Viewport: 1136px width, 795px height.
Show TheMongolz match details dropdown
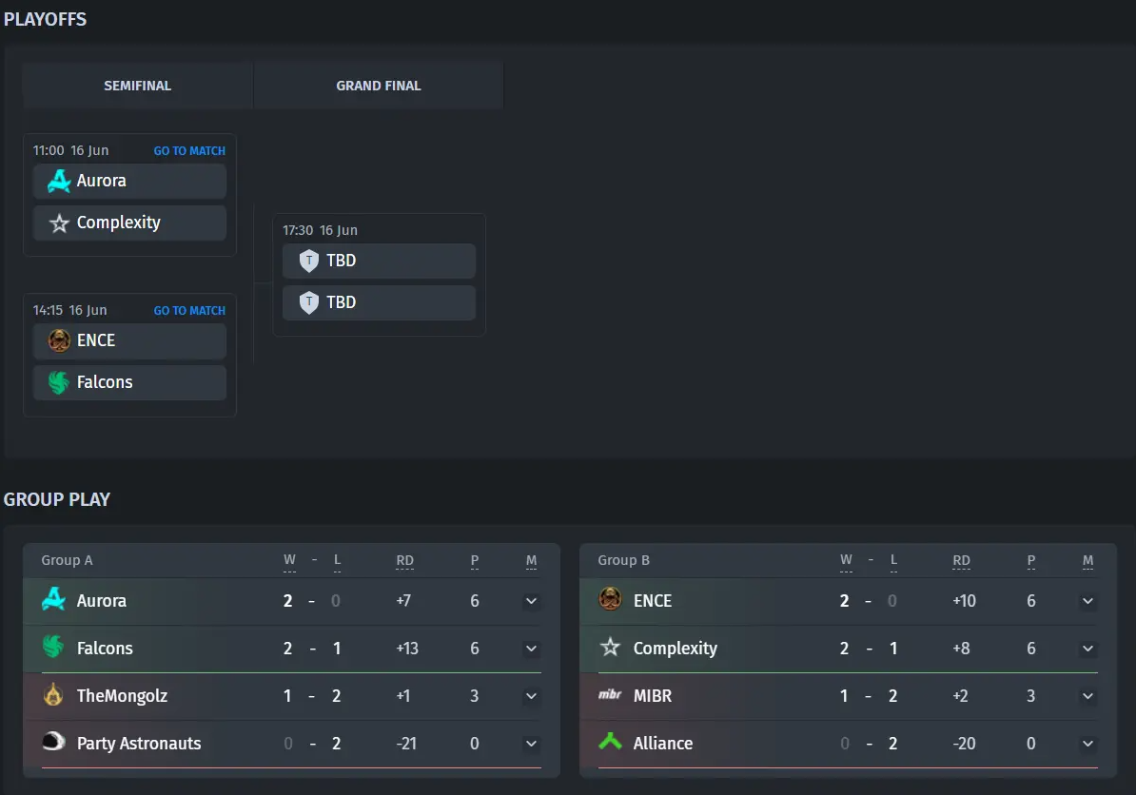(x=531, y=696)
